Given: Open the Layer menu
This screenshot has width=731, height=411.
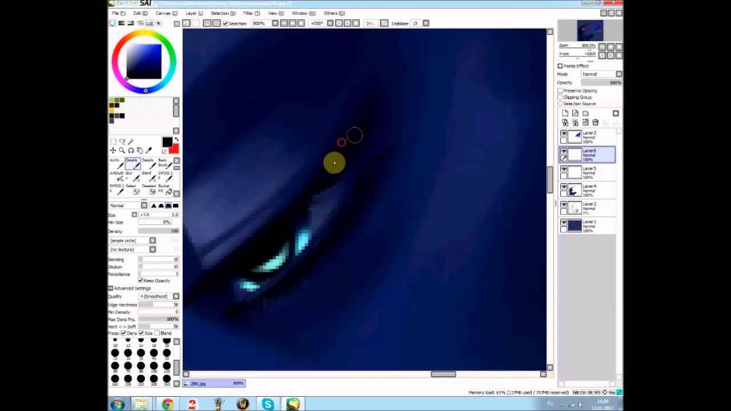Looking at the screenshot, I should coord(194,13).
